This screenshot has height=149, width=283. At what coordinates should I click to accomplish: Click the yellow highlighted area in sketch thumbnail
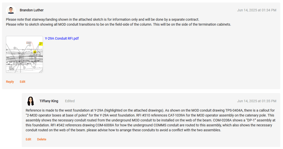[x=35, y=52]
